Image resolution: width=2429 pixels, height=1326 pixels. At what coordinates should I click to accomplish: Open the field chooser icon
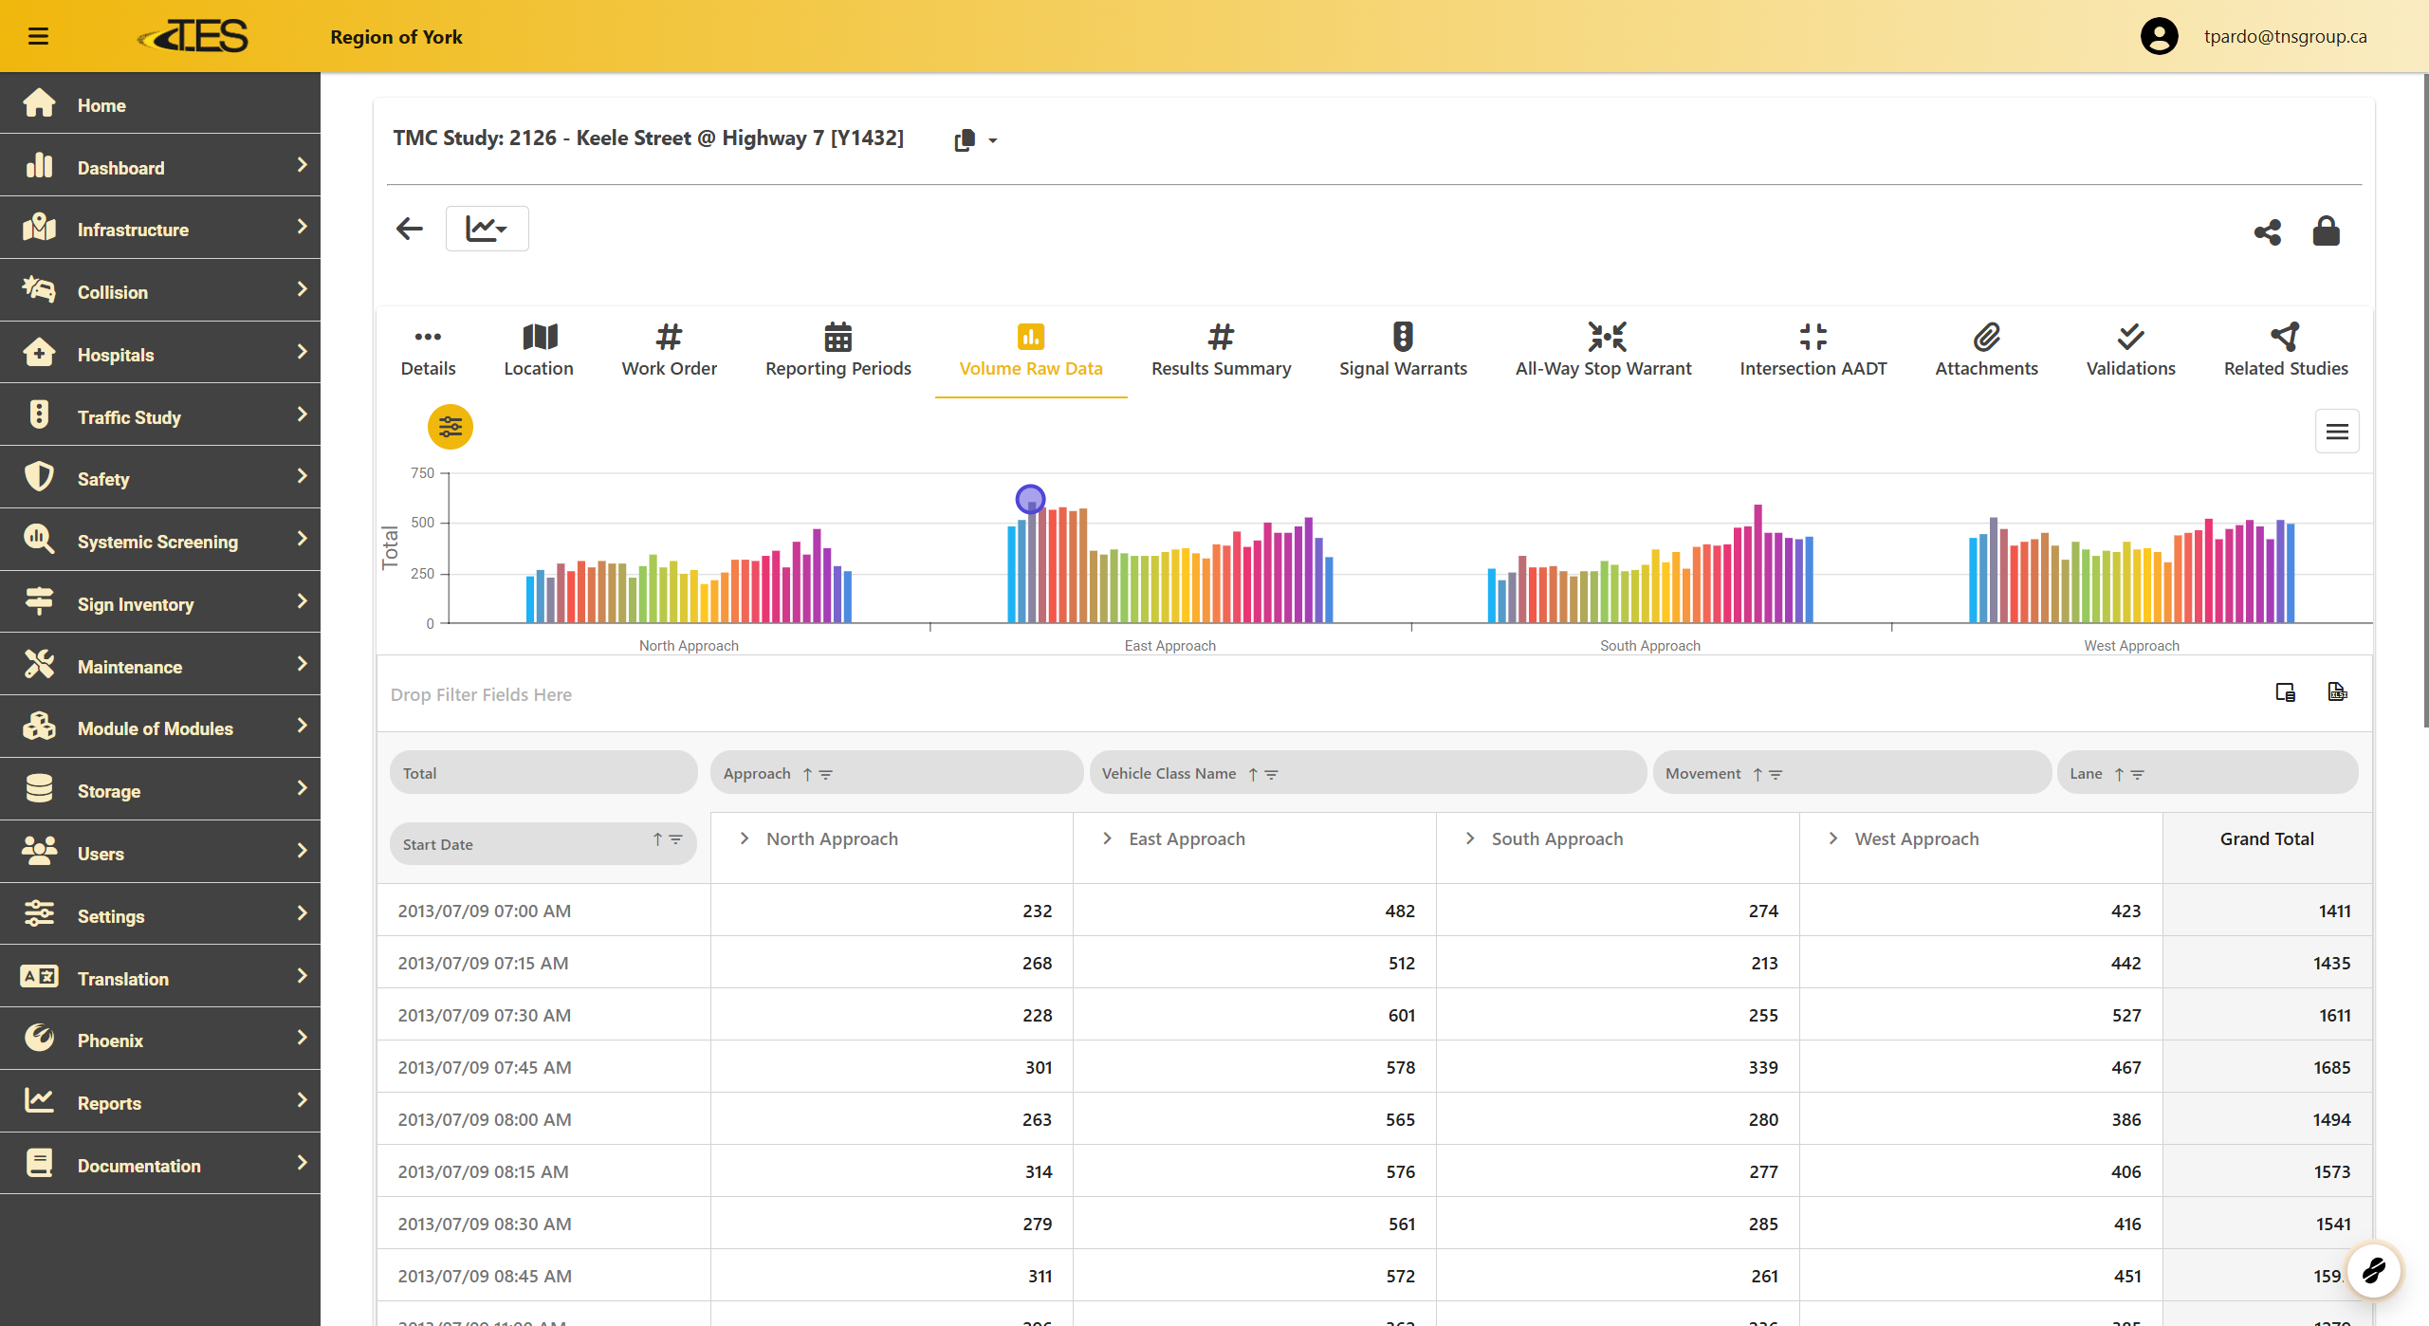coord(2285,692)
